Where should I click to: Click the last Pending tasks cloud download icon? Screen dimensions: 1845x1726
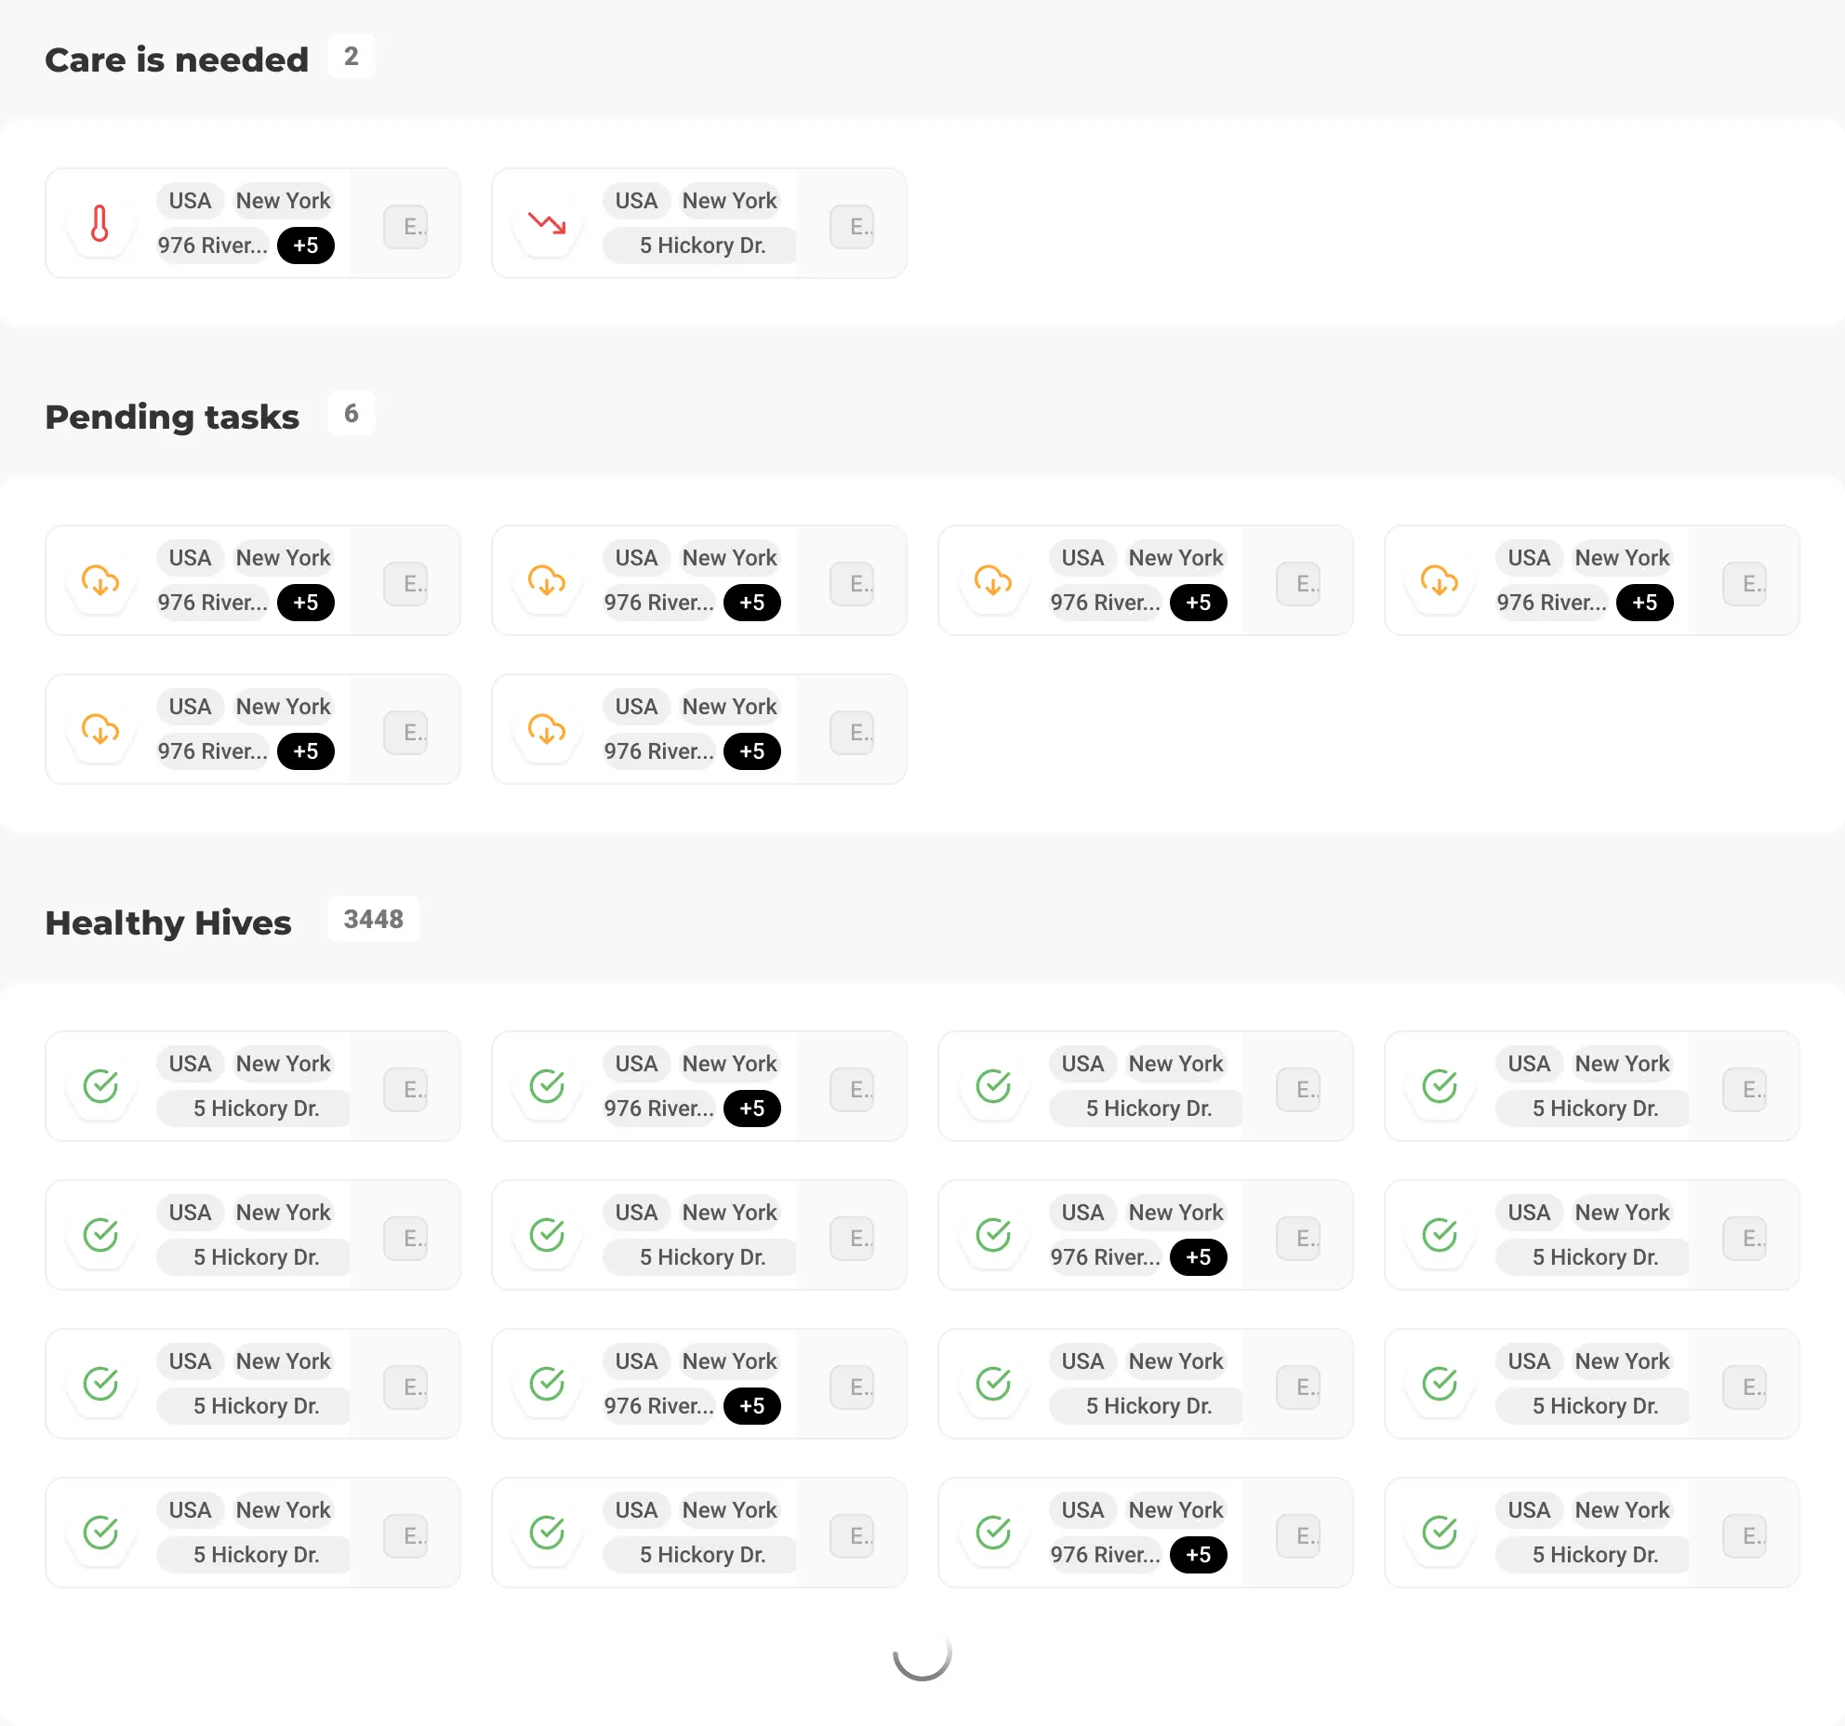[x=547, y=730]
